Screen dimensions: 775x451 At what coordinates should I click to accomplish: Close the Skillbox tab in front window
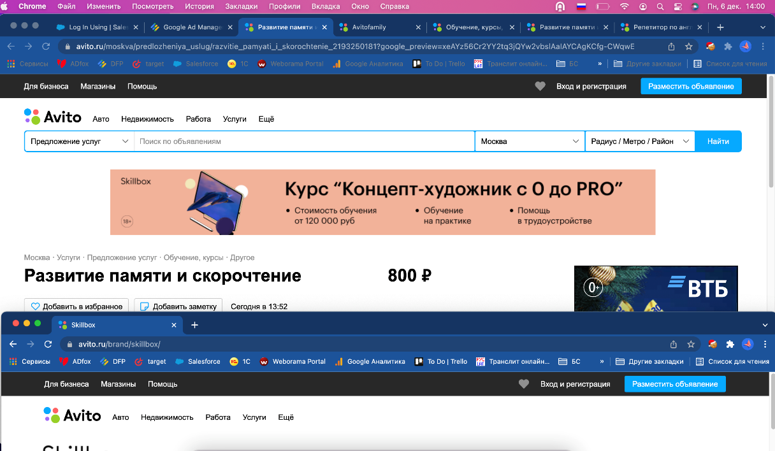[x=174, y=325]
